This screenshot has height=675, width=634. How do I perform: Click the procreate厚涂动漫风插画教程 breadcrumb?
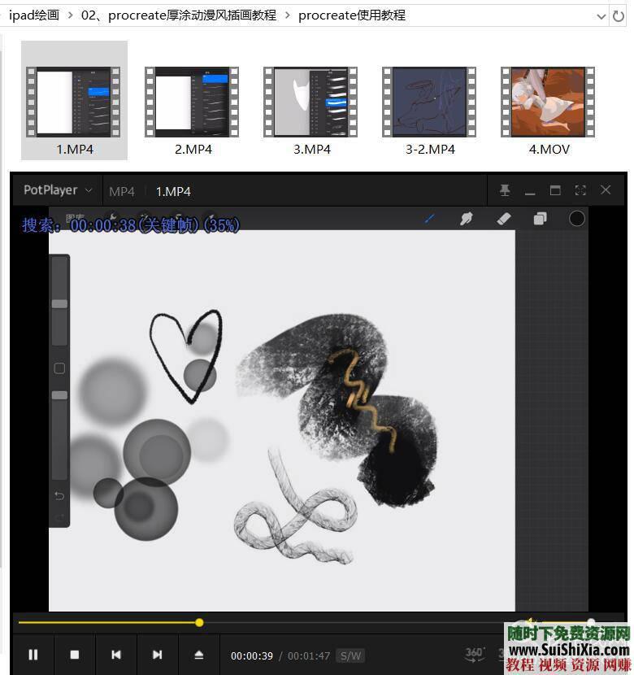(179, 15)
